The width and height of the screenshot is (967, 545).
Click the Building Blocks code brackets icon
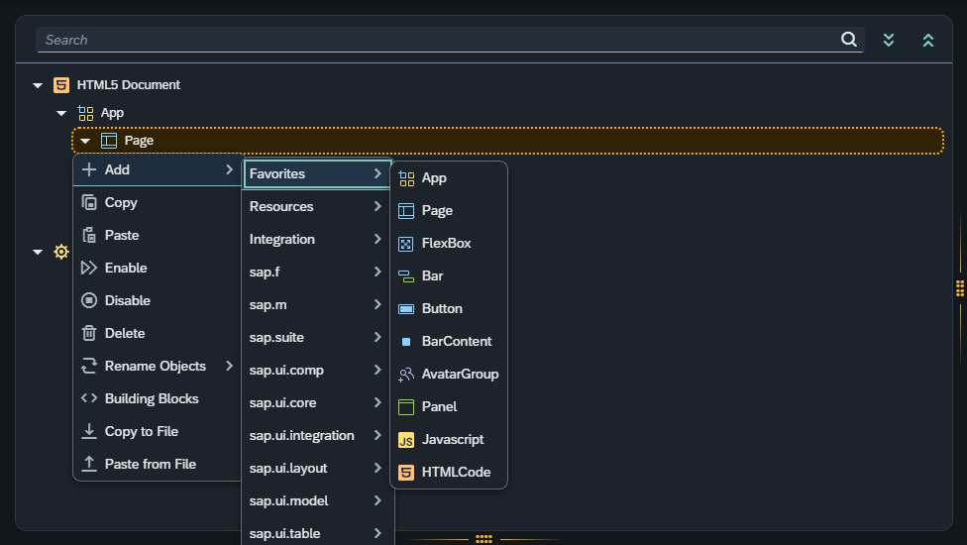89,398
